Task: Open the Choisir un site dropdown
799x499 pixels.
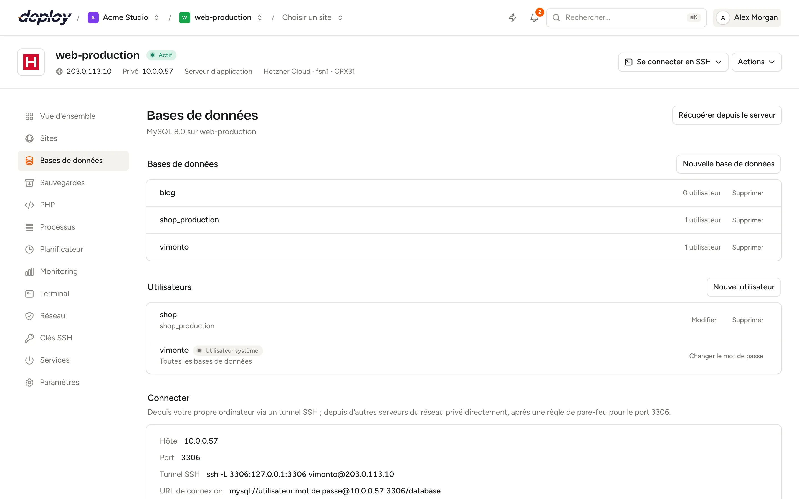Action: [312, 17]
